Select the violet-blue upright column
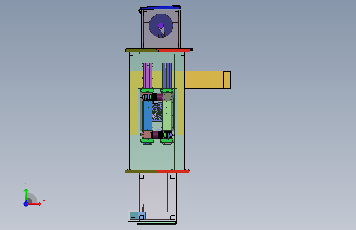The height and width of the screenshot is (230, 356). [167, 76]
